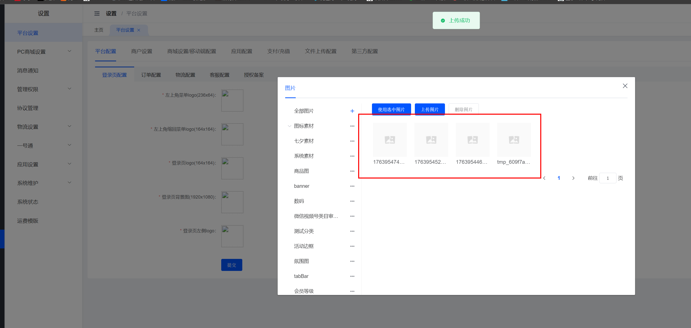This screenshot has width=691, height=328.
Task: Switch to 订单配置 sub-tab
Action: [x=151, y=75]
